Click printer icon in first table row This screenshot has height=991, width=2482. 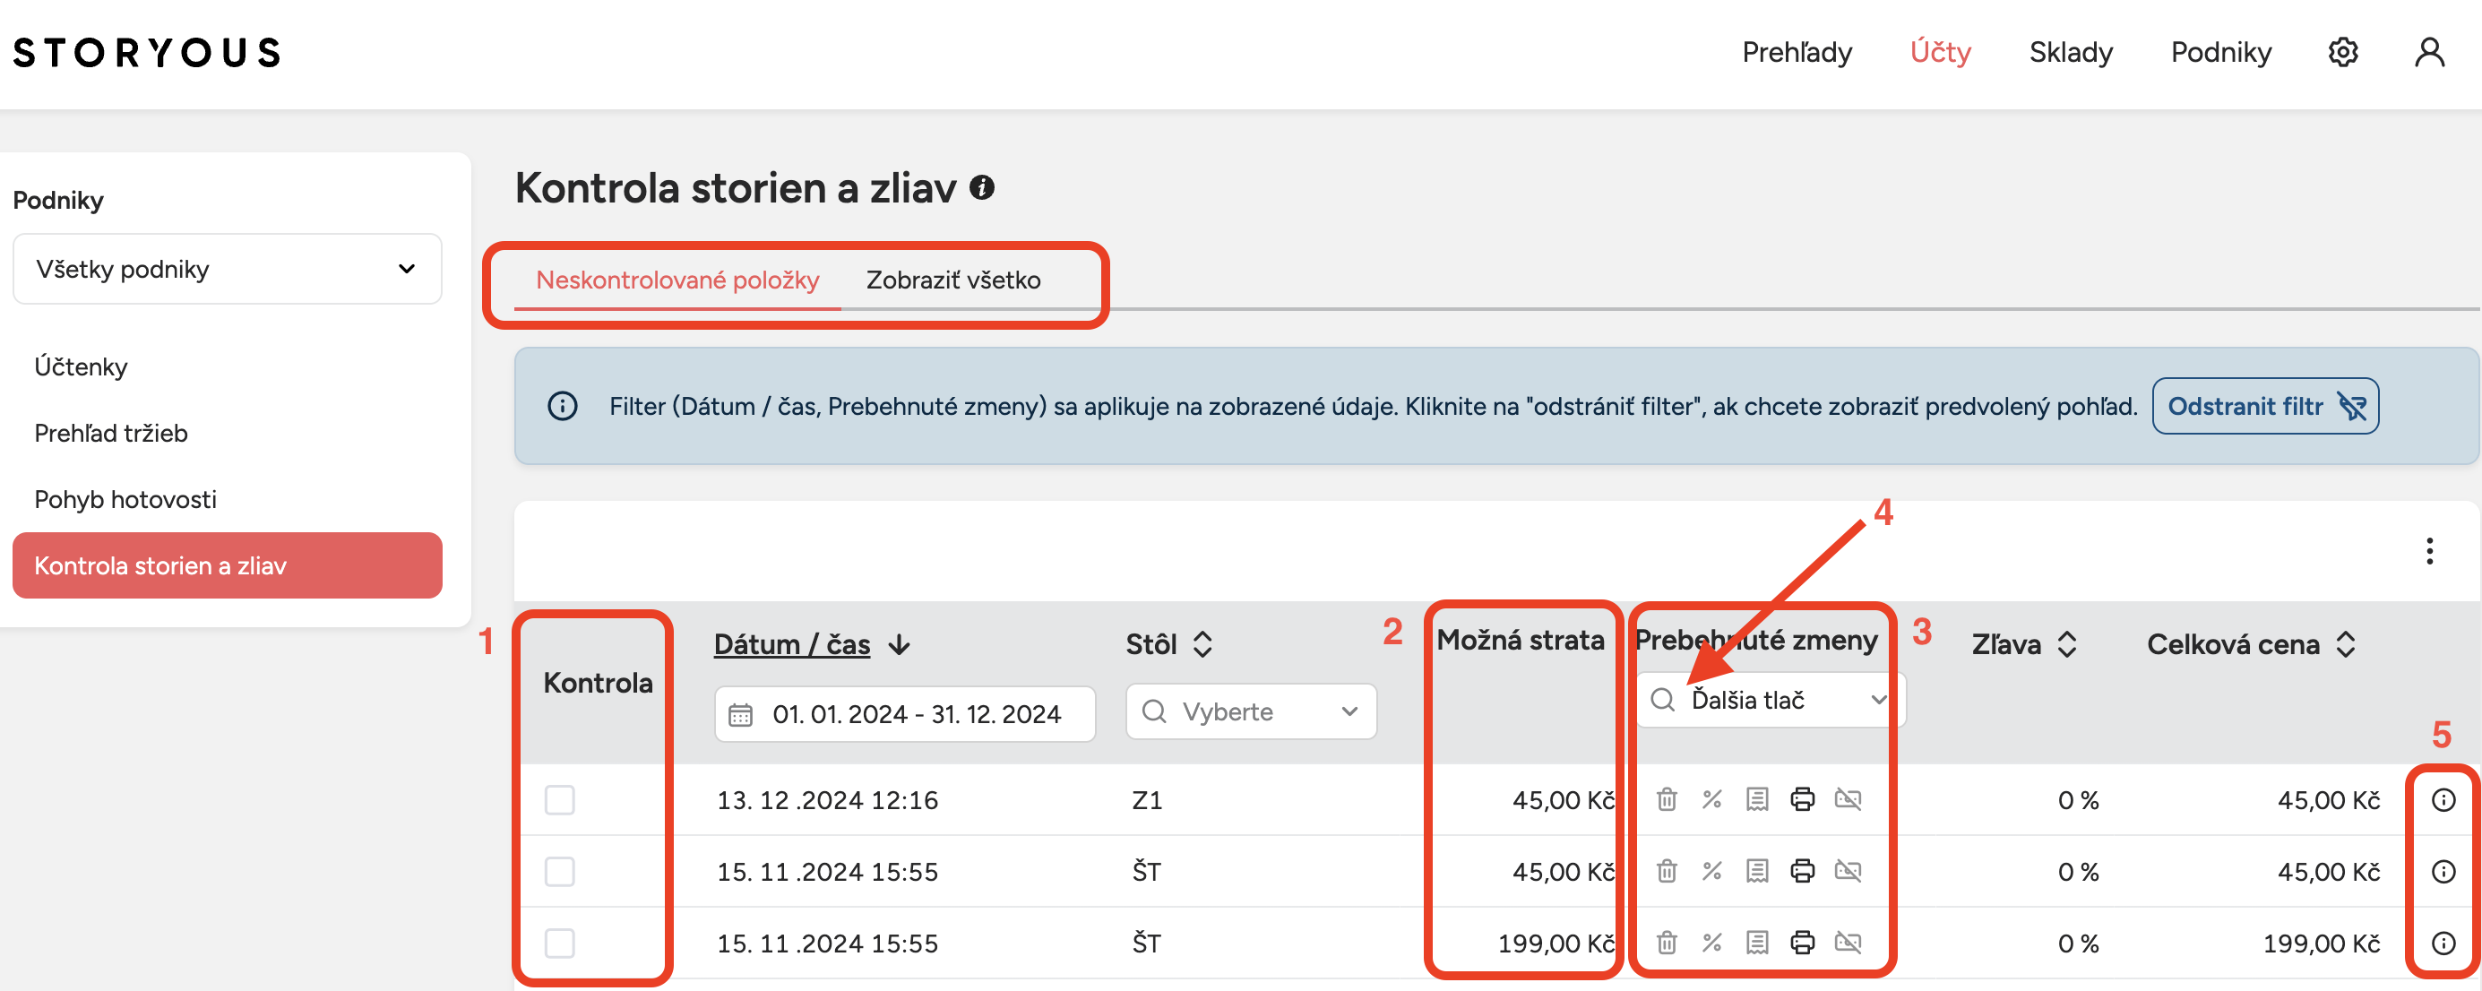(1802, 799)
